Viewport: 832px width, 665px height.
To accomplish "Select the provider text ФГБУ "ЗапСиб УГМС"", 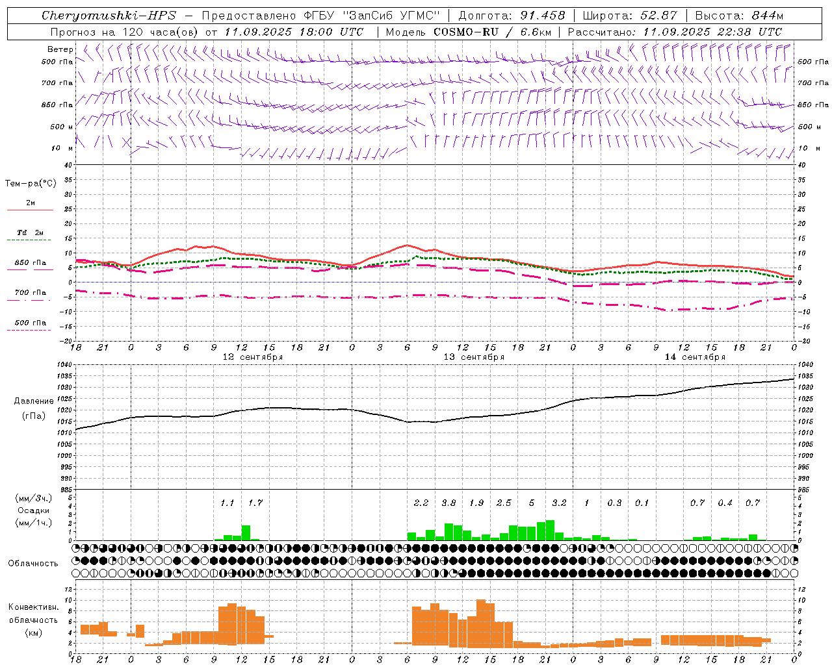I will [372, 16].
